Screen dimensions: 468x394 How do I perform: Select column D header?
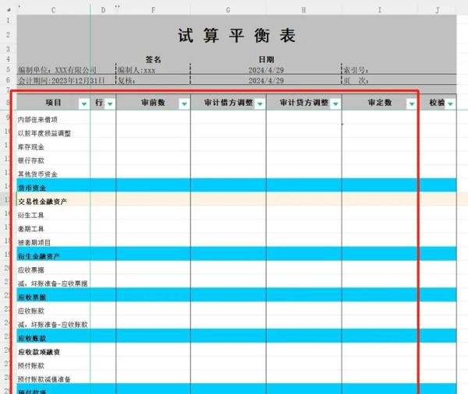click(x=103, y=10)
